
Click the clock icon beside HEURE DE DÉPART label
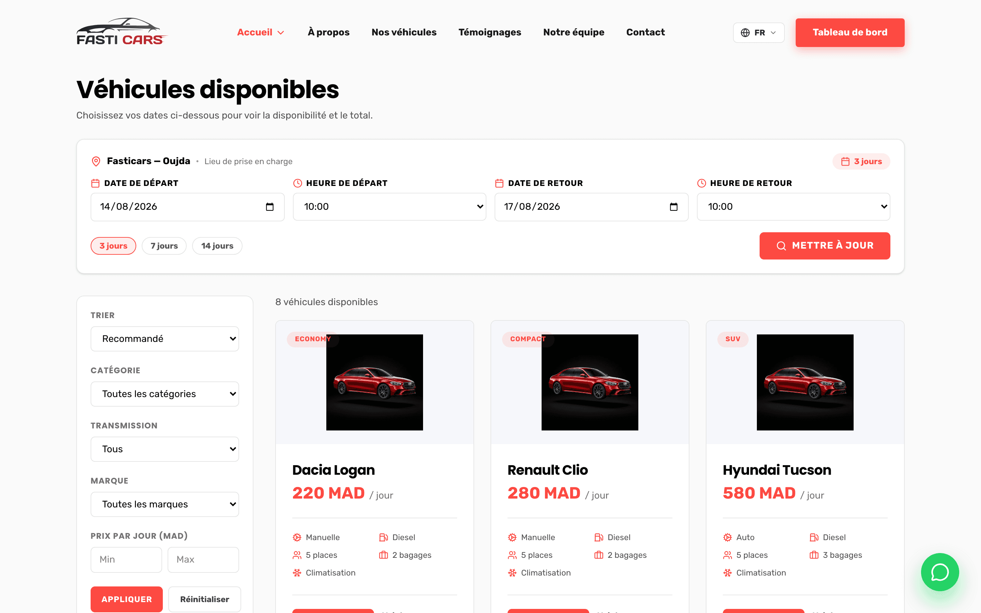pos(298,183)
